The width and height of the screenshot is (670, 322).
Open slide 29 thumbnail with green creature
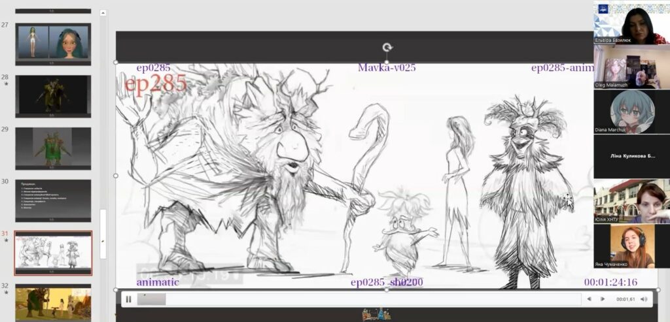pyautogui.click(x=53, y=148)
